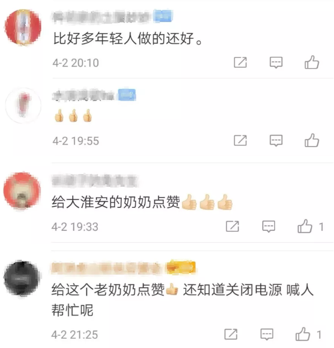Like the 4-2 19:33 comment
The height and width of the screenshot is (348, 334).
pos(305,226)
